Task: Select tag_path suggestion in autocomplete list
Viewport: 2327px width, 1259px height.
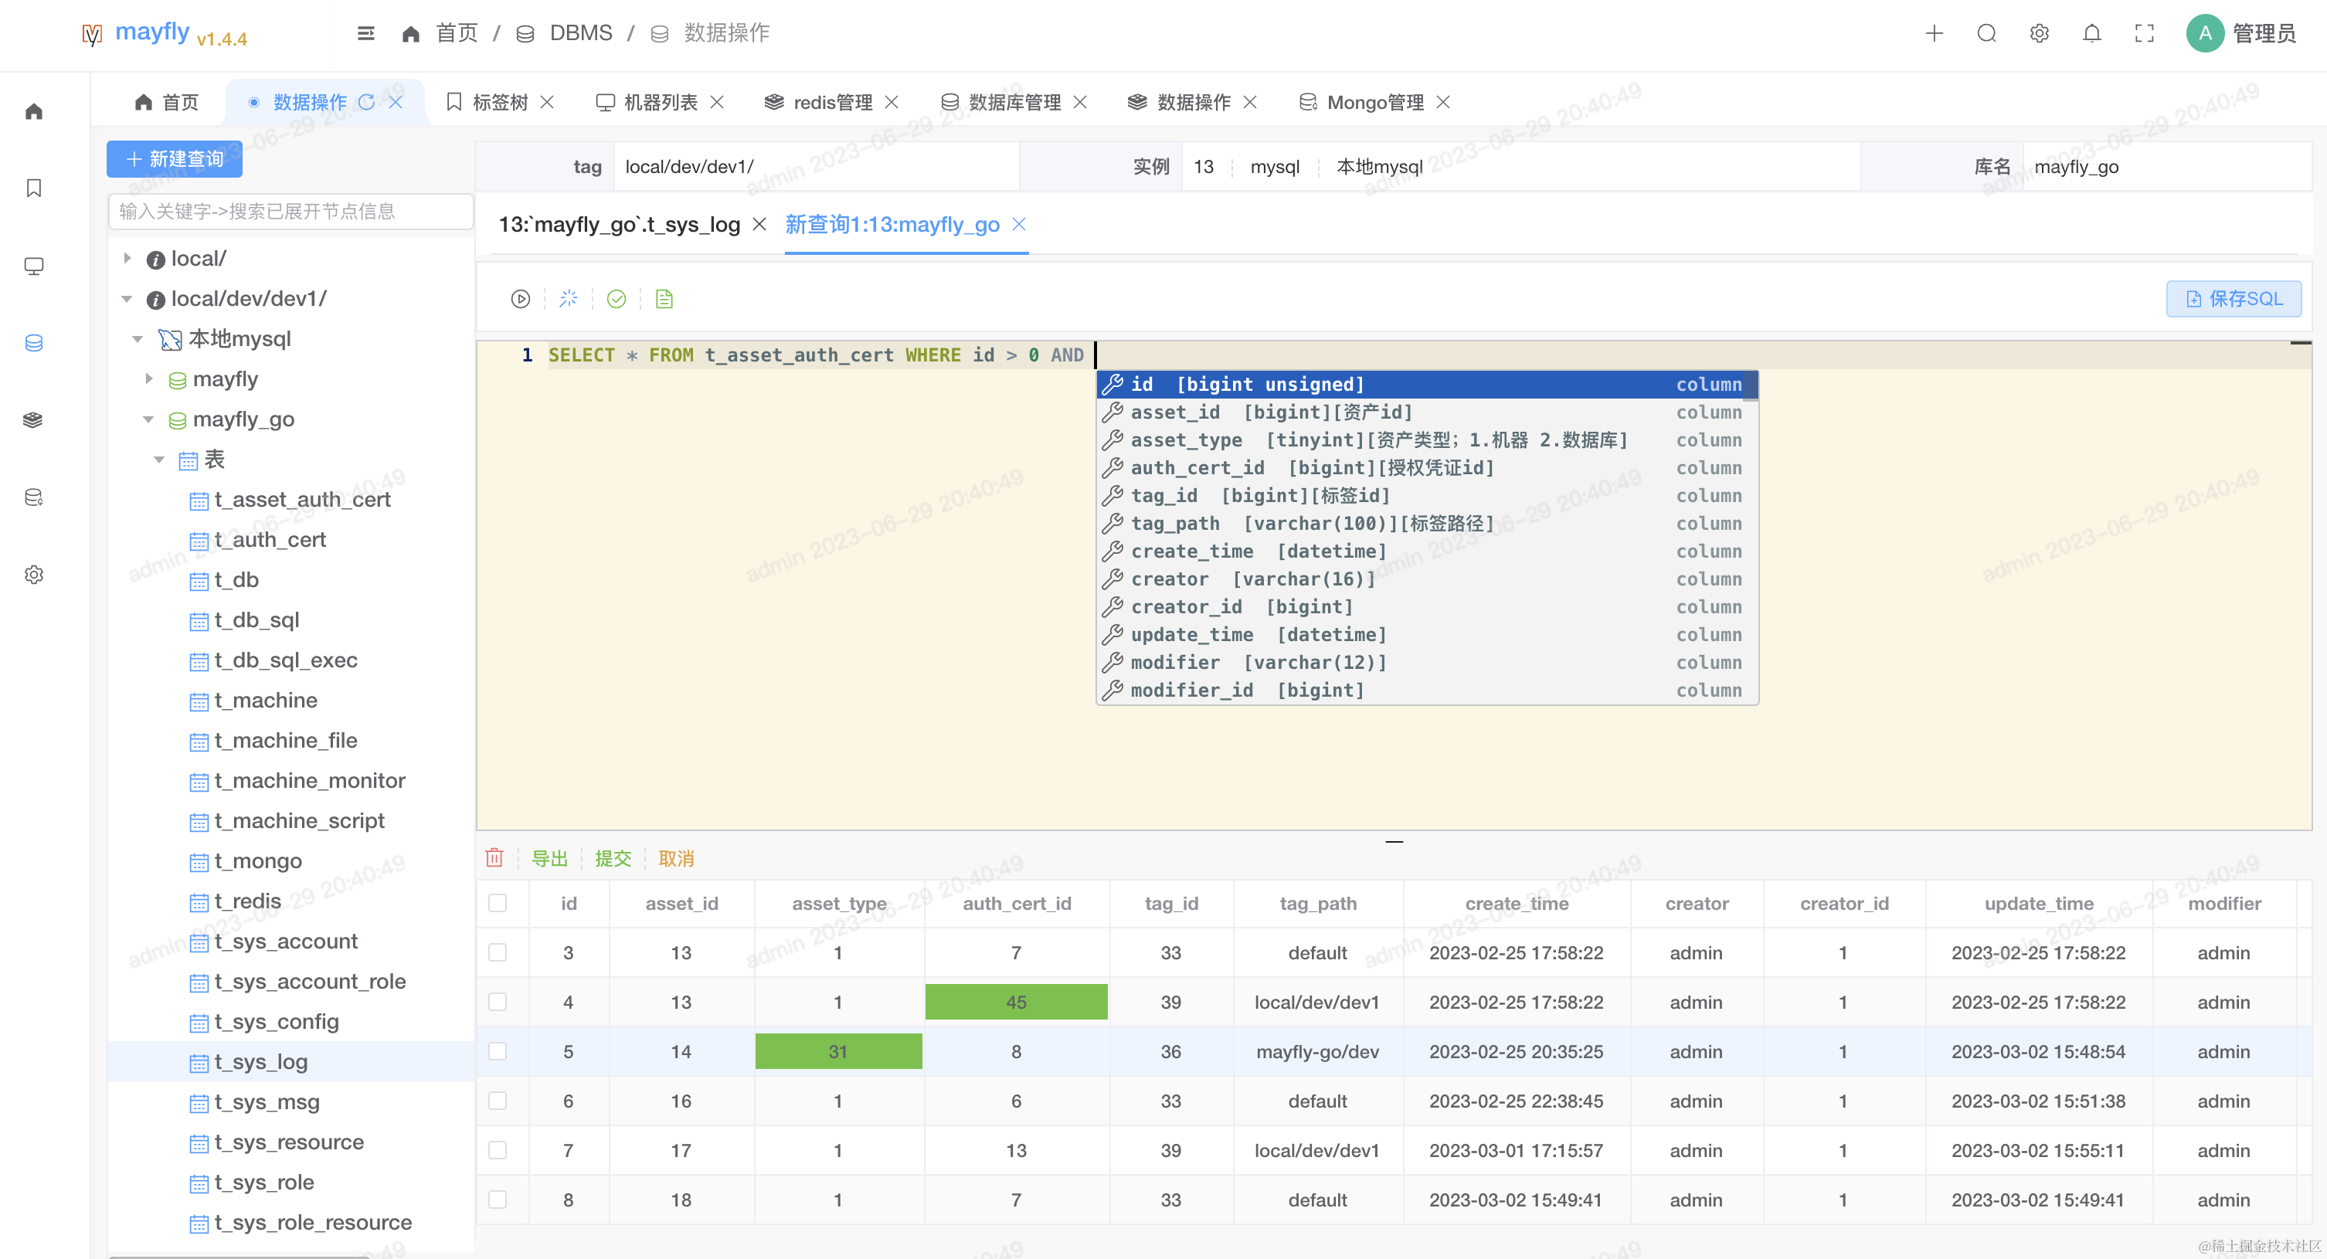Action: point(1427,523)
